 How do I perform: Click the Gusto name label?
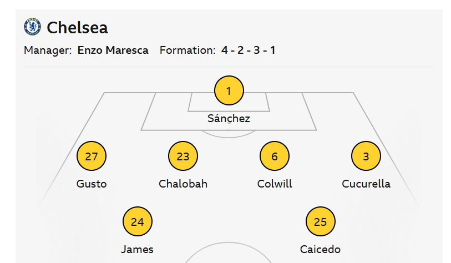92,184
